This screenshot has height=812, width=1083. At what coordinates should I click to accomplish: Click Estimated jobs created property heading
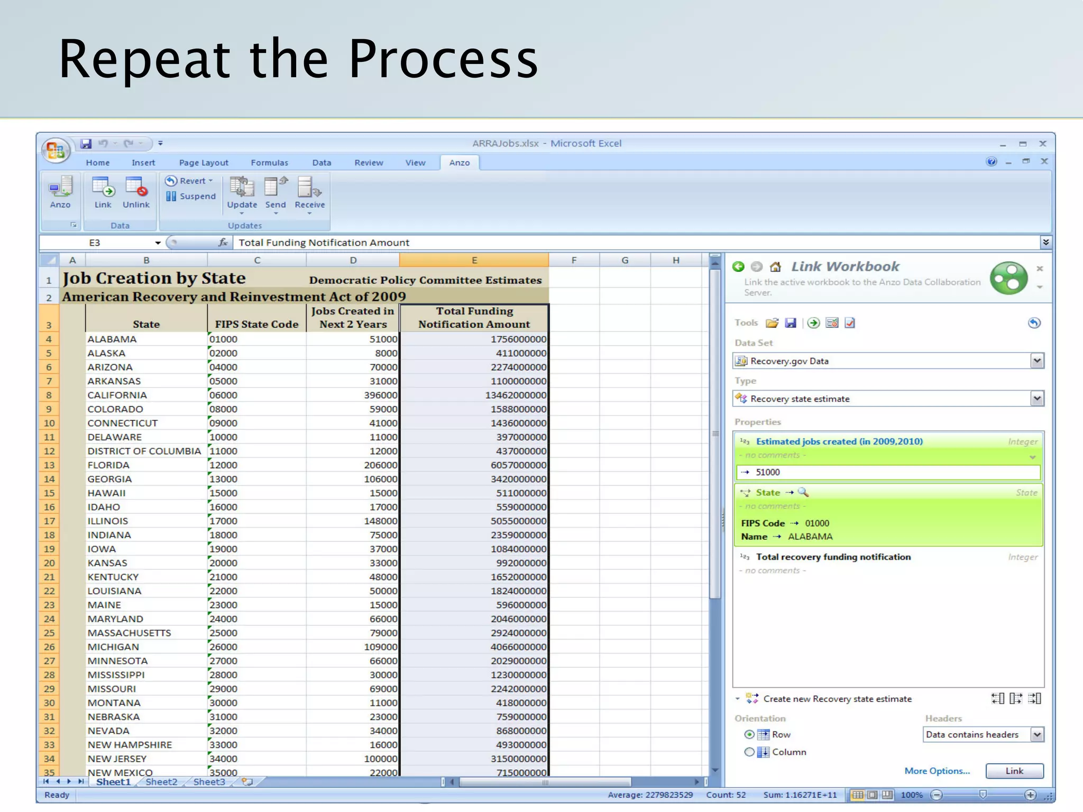point(839,441)
